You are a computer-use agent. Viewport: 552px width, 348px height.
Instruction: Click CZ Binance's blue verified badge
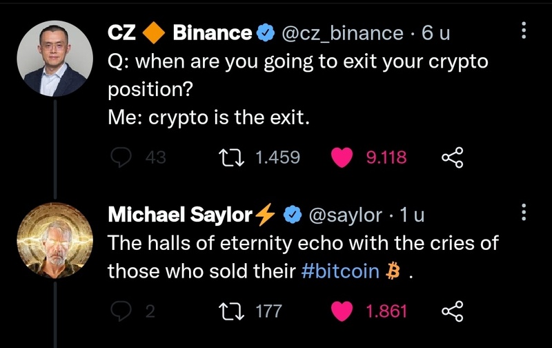[x=266, y=32]
